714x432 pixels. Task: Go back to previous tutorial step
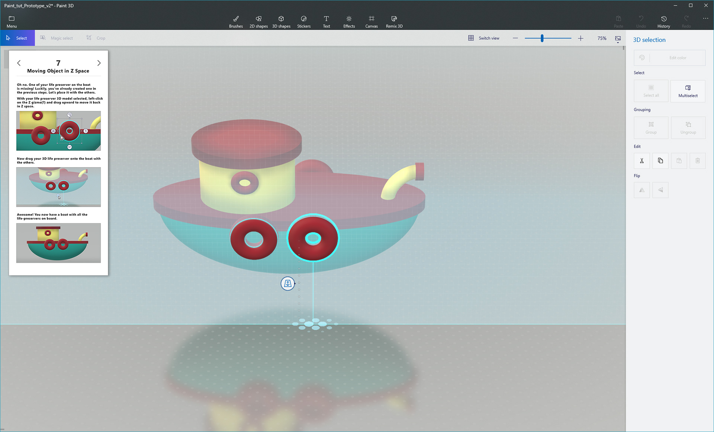point(19,63)
